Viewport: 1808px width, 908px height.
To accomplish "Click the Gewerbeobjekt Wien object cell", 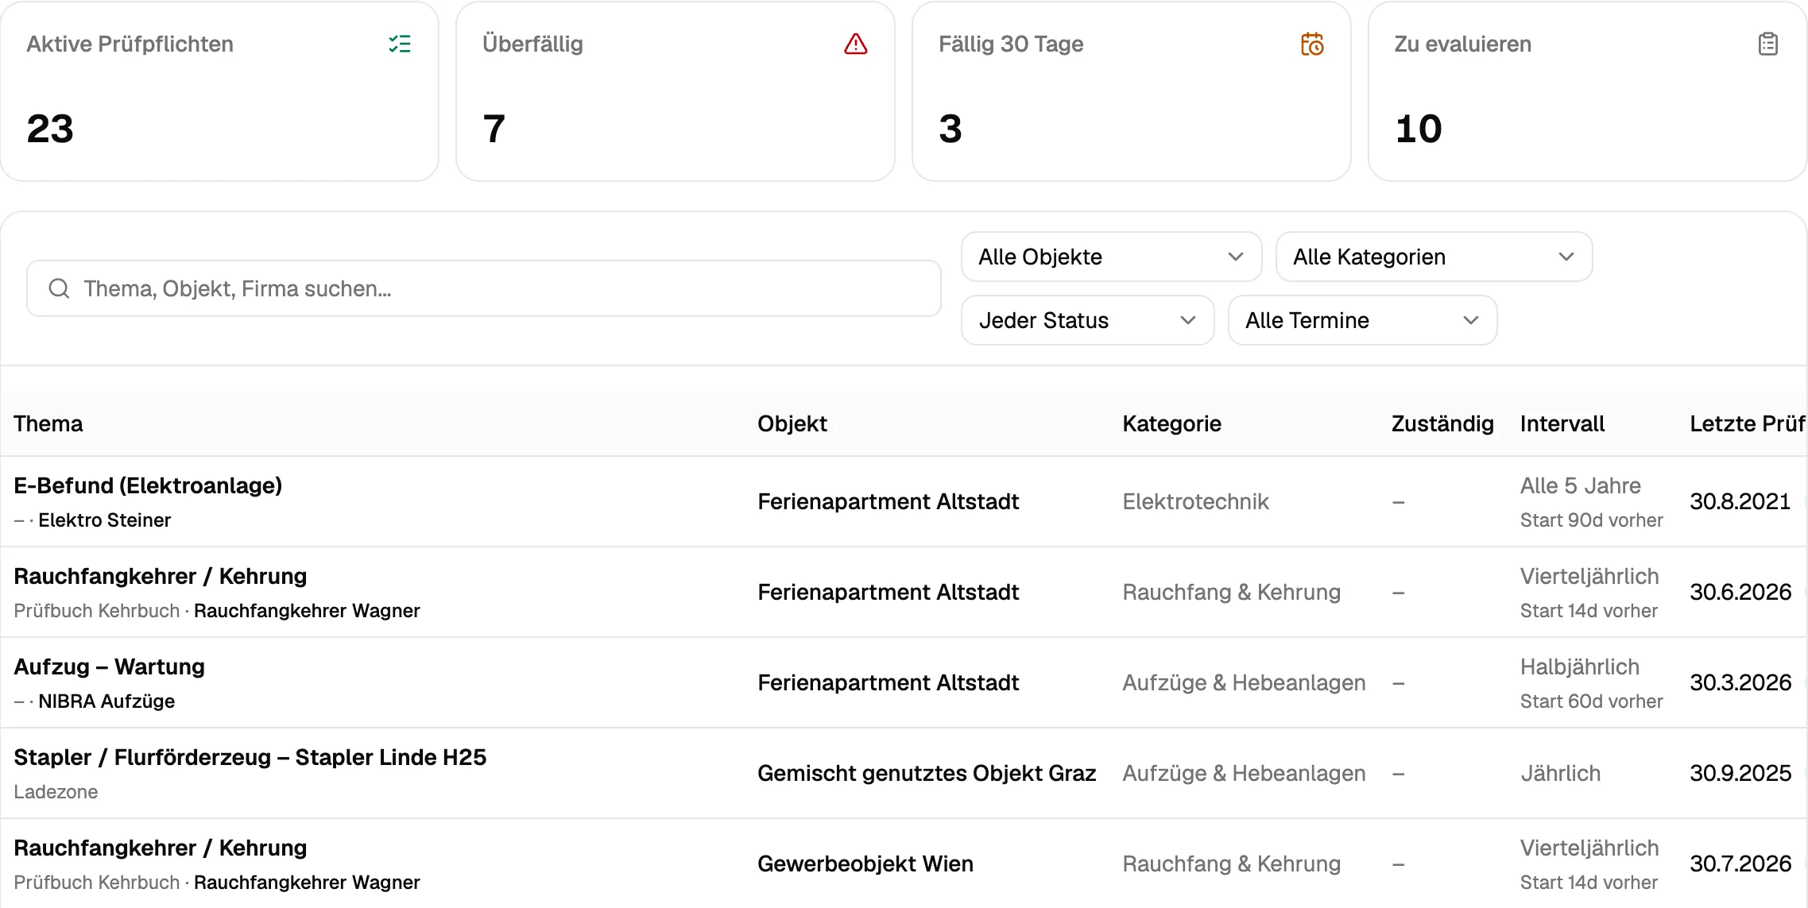I will click(865, 864).
